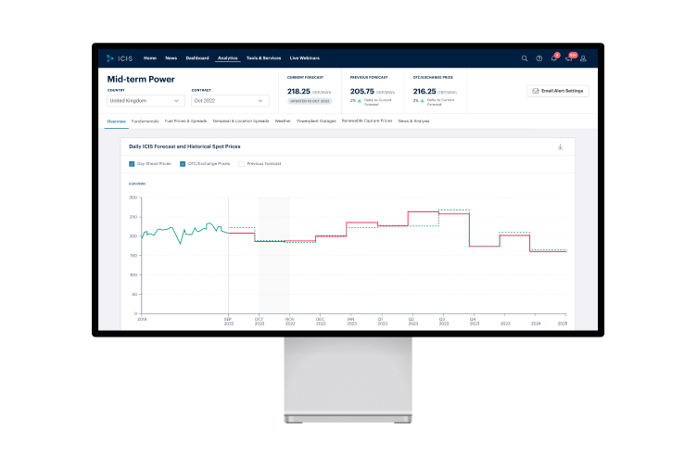
Task: Open the user profile icon
Action: (x=583, y=58)
